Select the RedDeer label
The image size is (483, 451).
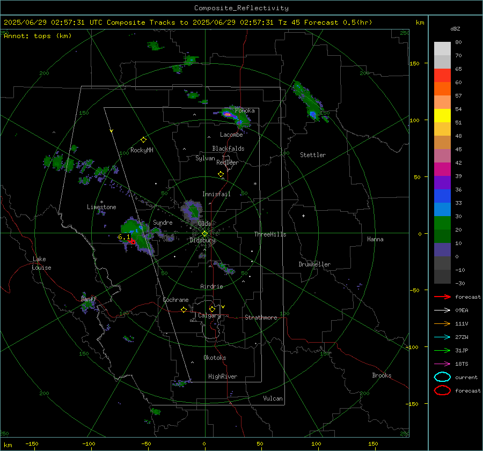[x=228, y=162]
